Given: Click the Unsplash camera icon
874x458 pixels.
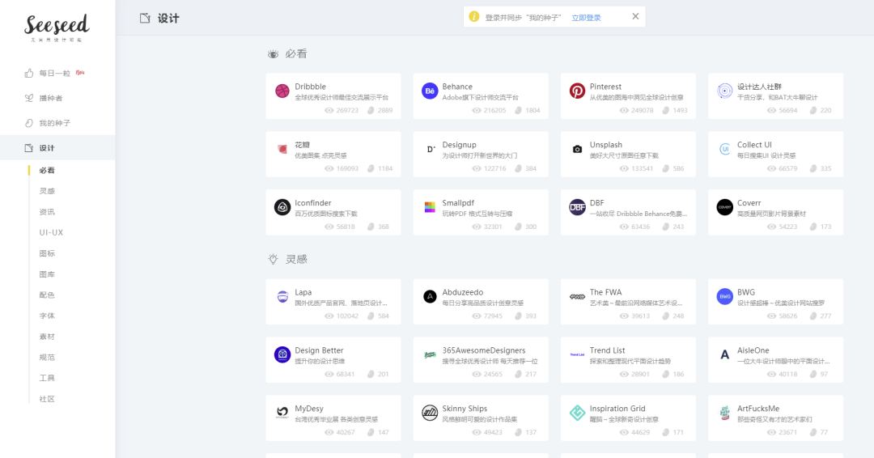Looking at the screenshot, I should tap(577, 149).
